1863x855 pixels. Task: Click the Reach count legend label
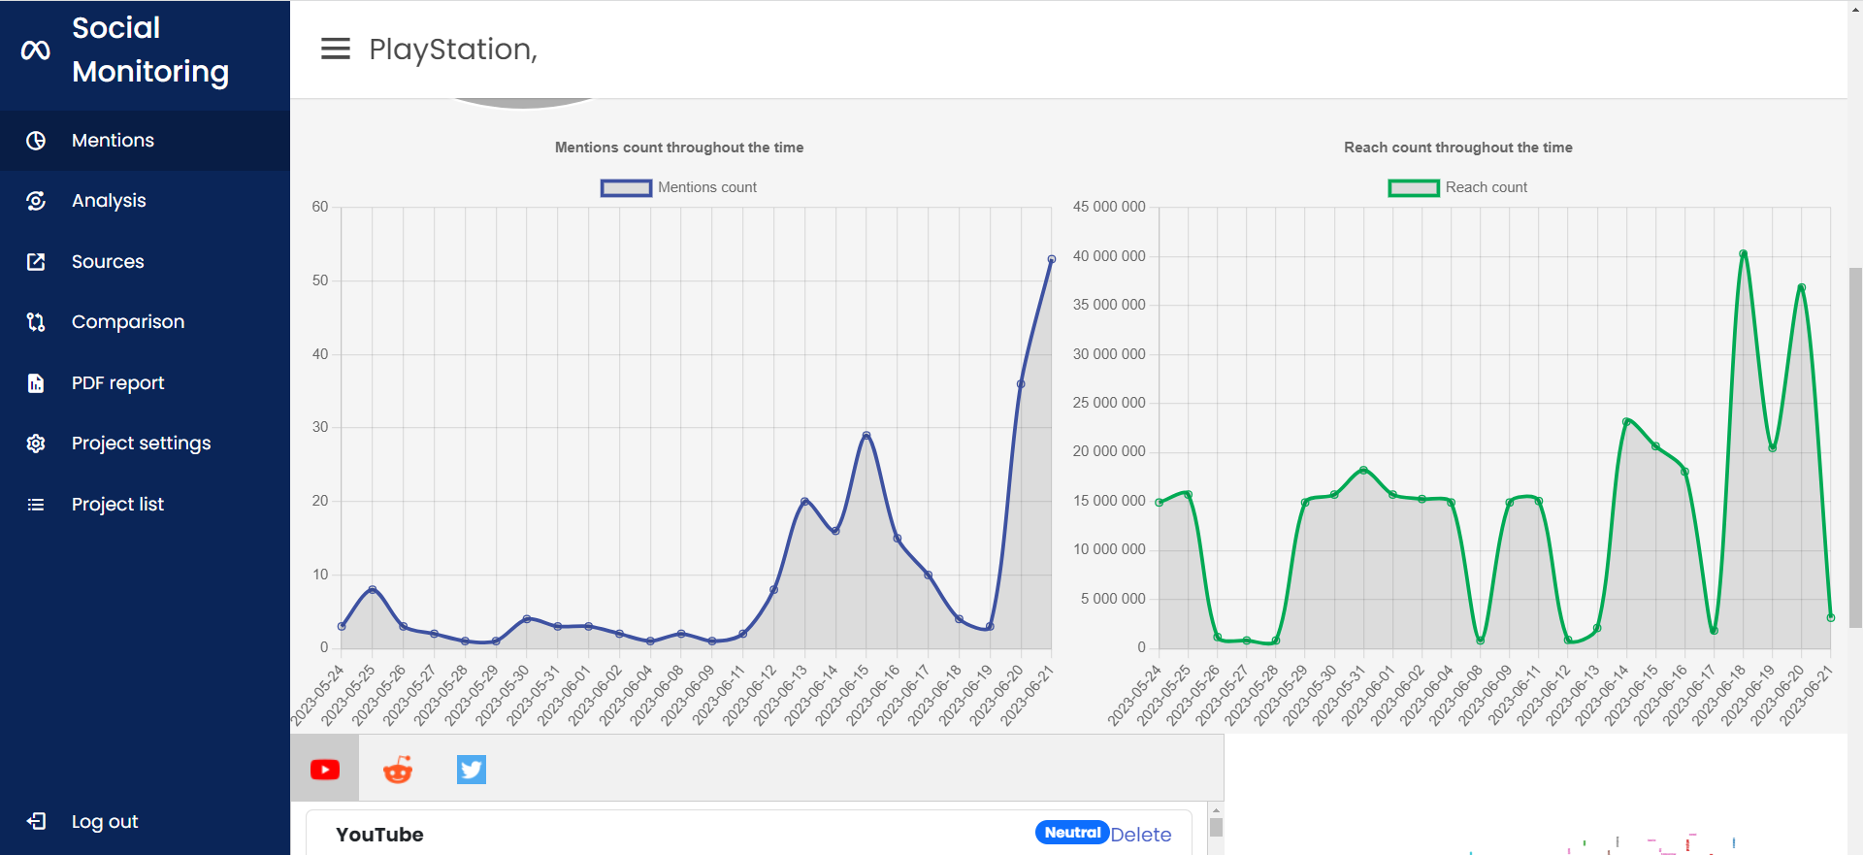1487,187
